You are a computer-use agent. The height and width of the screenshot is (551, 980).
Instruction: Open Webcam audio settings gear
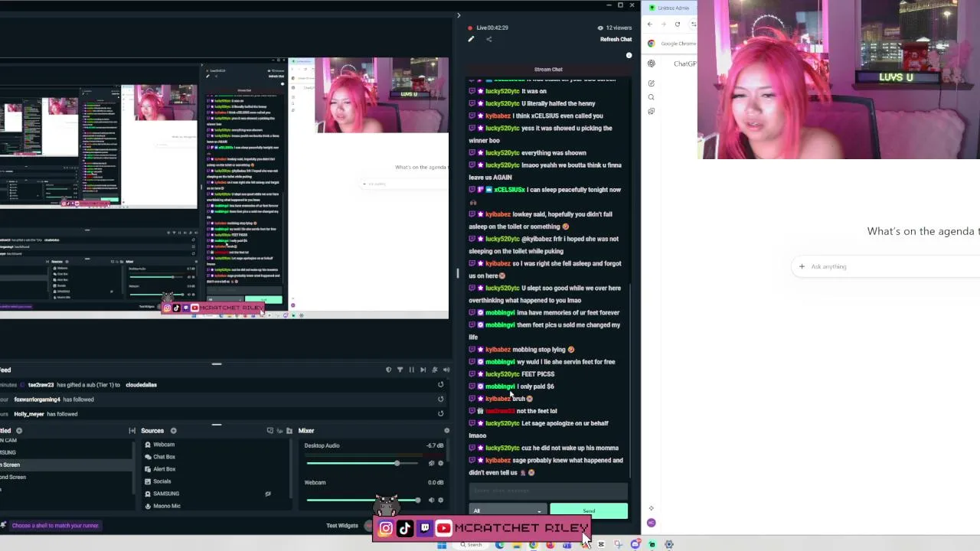[440, 500]
